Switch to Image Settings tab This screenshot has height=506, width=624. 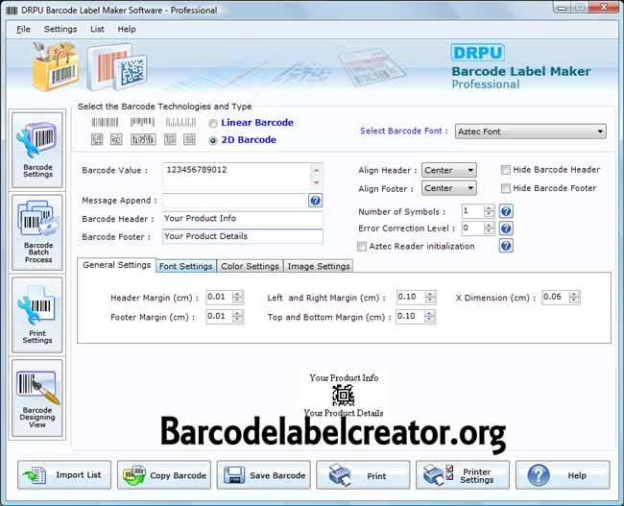coord(319,266)
